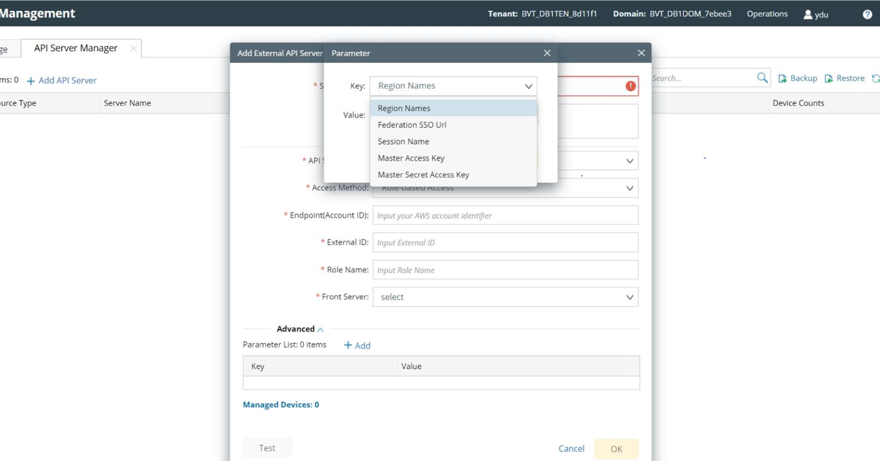Click the ydu user profile icon
880x461 pixels.
click(x=808, y=14)
